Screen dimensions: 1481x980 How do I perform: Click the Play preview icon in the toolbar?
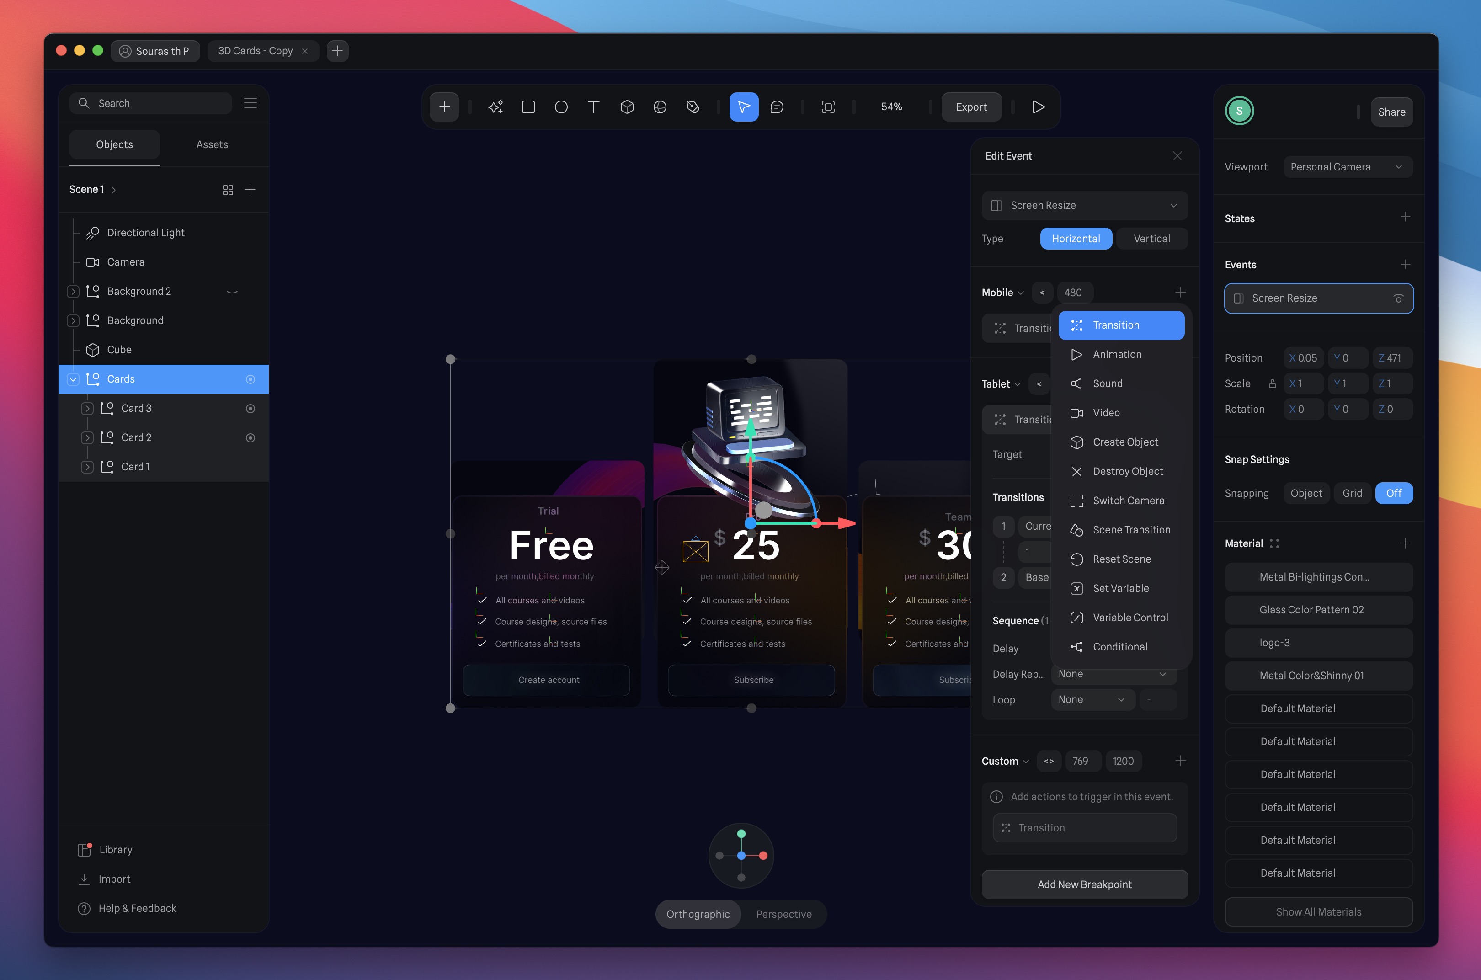1039,107
